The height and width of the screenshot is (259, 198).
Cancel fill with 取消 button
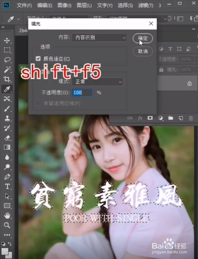click(x=143, y=51)
